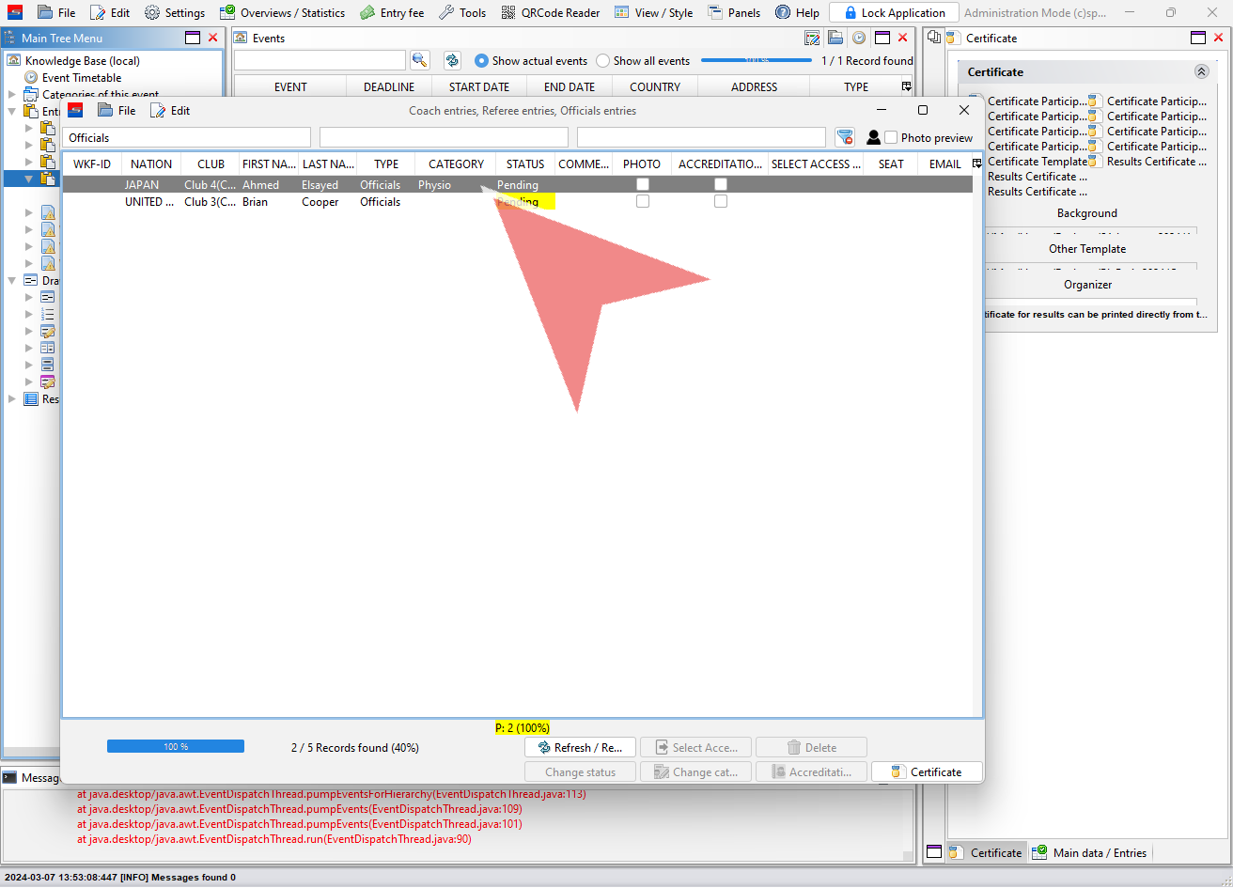Open the Panels menu
This screenshot has width=1233, height=888.
click(x=734, y=13)
